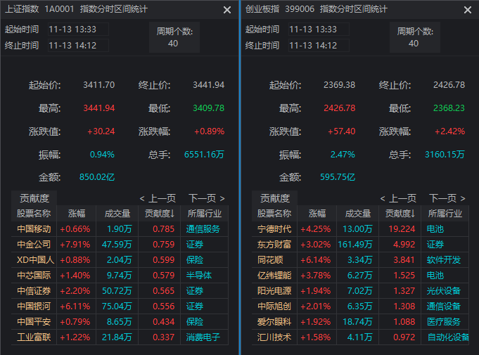Click the 半导体 industry for 中芯国际
The width and height of the screenshot is (479, 355).
pyautogui.click(x=198, y=275)
